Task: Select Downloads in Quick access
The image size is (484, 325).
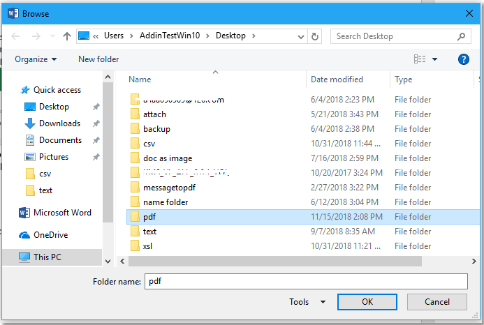Action: point(59,123)
